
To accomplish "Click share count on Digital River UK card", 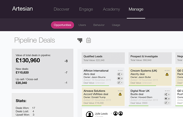I will (168, 94).
